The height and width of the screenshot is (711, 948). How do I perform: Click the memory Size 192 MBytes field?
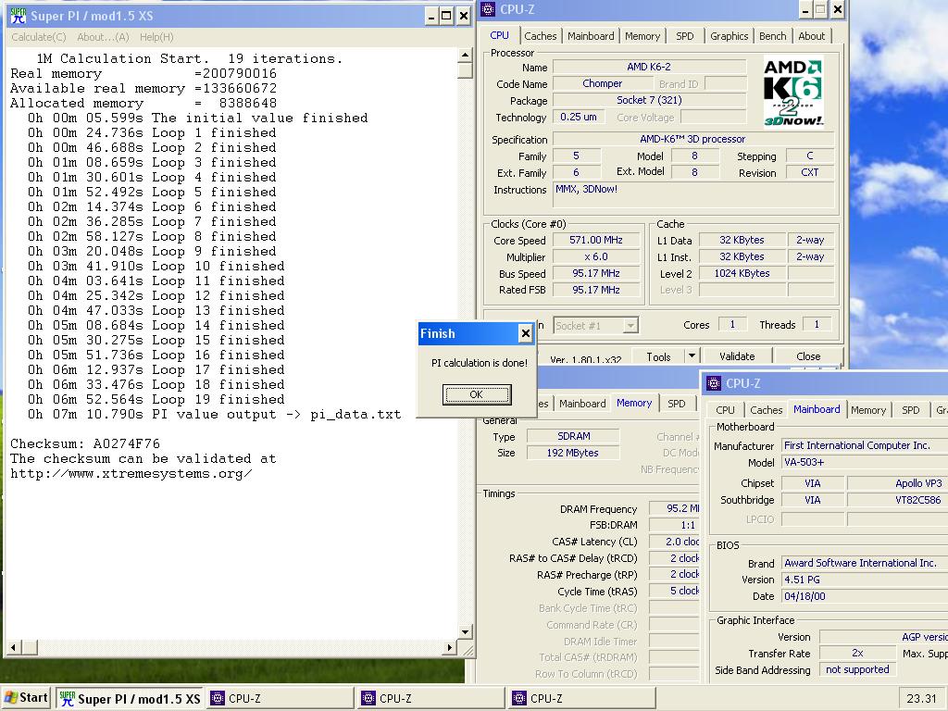pyautogui.click(x=573, y=453)
